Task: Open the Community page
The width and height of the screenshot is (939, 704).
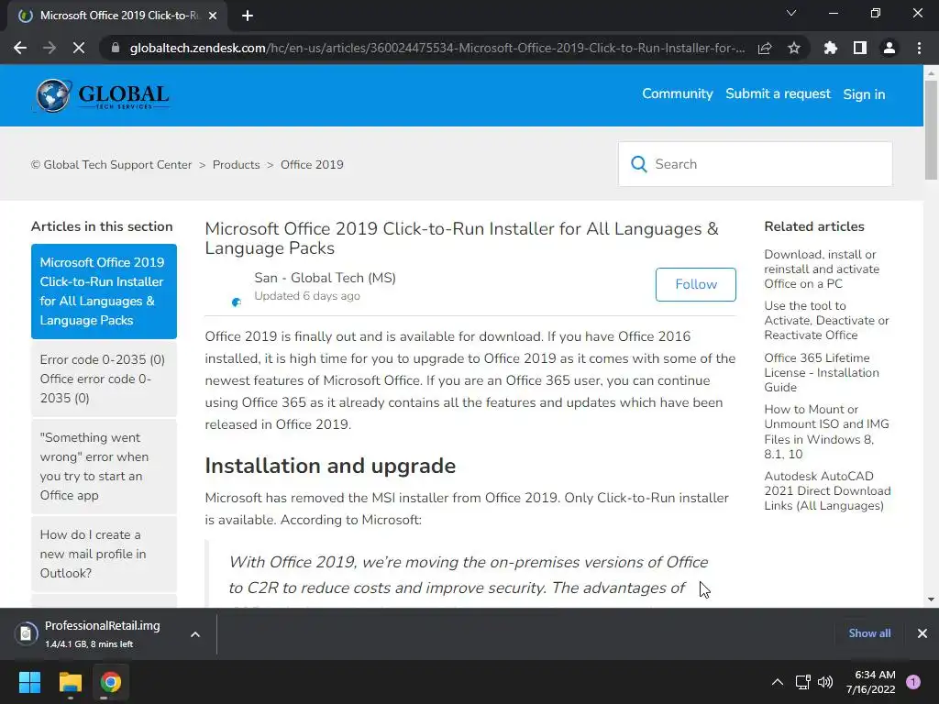Action: pyautogui.click(x=678, y=94)
